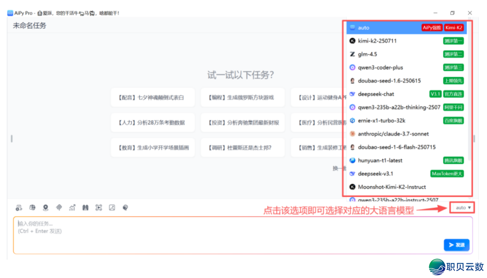Screen dimensions: 487x278
Task: Select the auto model option
Action: click(x=407, y=28)
